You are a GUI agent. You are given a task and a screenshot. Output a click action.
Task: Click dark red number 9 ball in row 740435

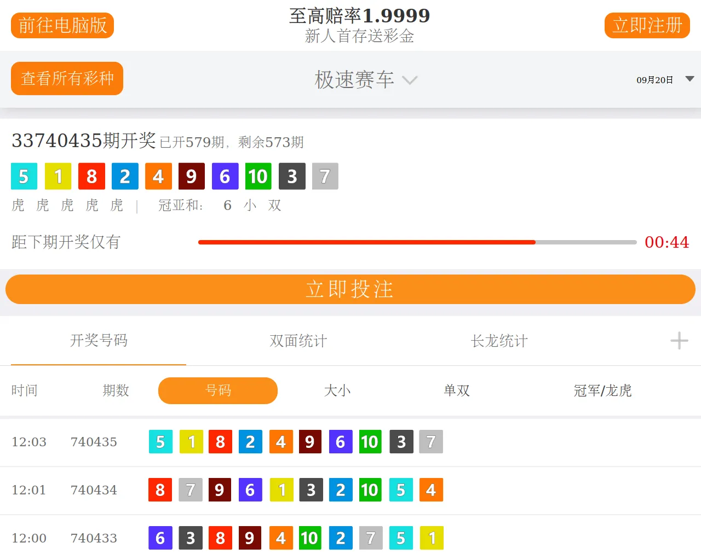pos(310,442)
